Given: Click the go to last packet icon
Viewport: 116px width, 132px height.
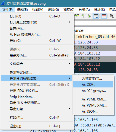Looking at the screenshot, I should click(x=89, y=16).
